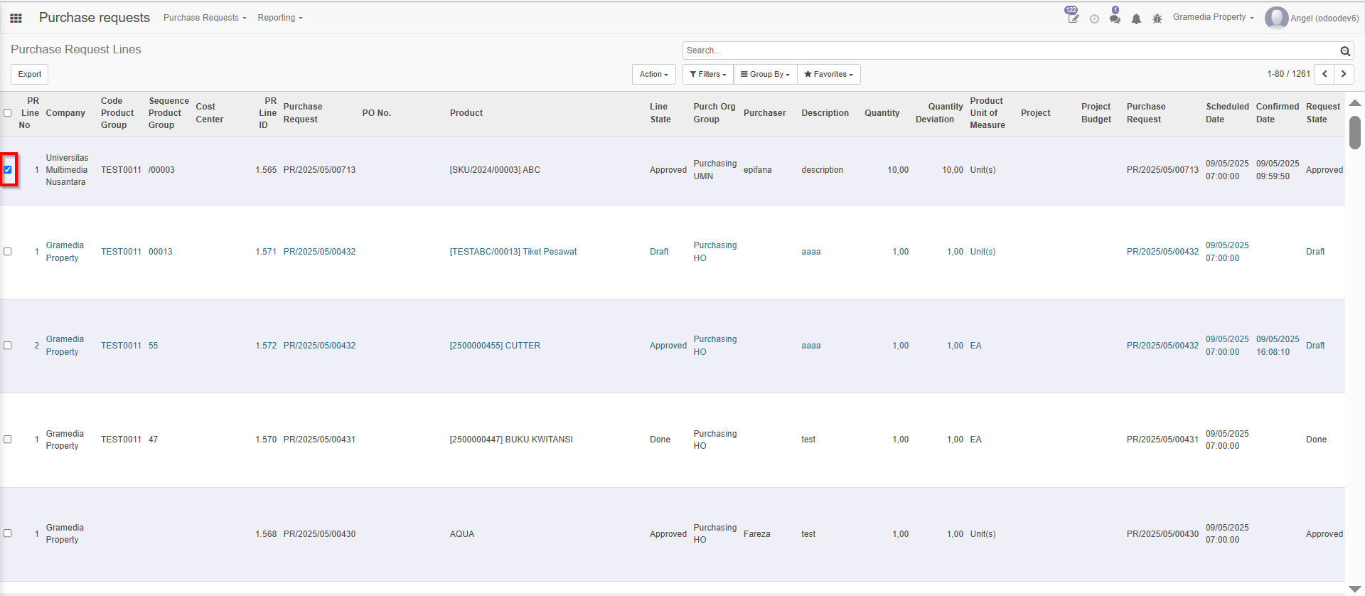Click the sequence product group 00013 cell

click(x=161, y=252)
